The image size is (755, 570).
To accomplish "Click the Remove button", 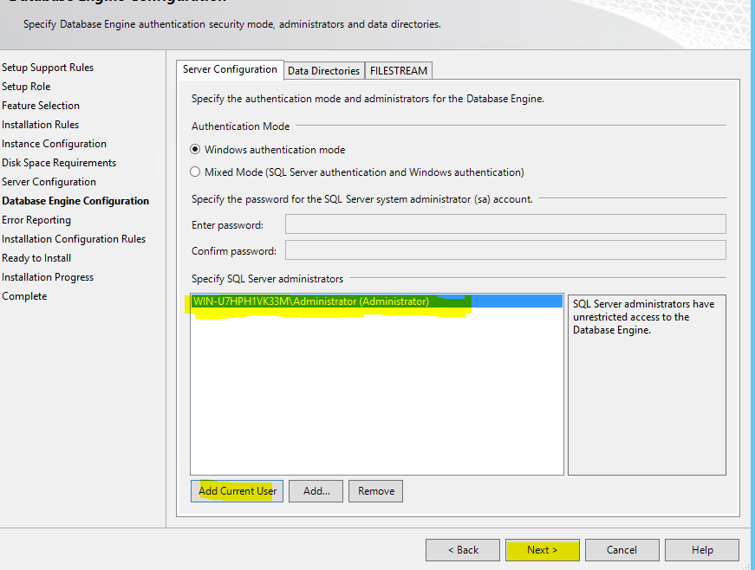I will click(375, 491).
